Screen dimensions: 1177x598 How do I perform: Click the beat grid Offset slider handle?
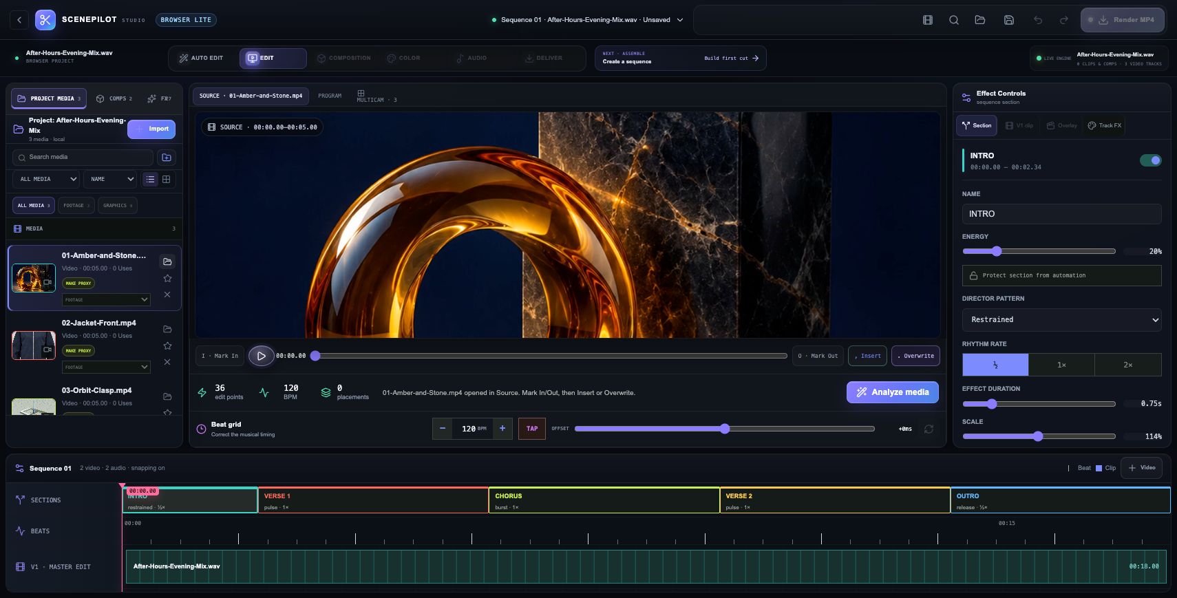[x=725, y=429]
